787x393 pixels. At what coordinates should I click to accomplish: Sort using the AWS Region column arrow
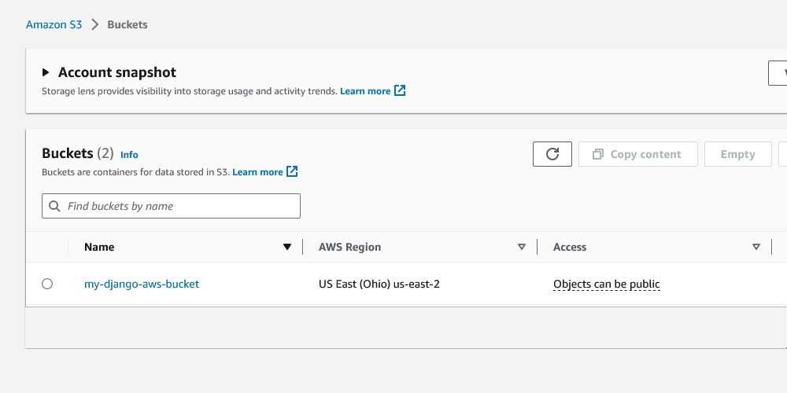pyautogui.click(x=521, y=247)
